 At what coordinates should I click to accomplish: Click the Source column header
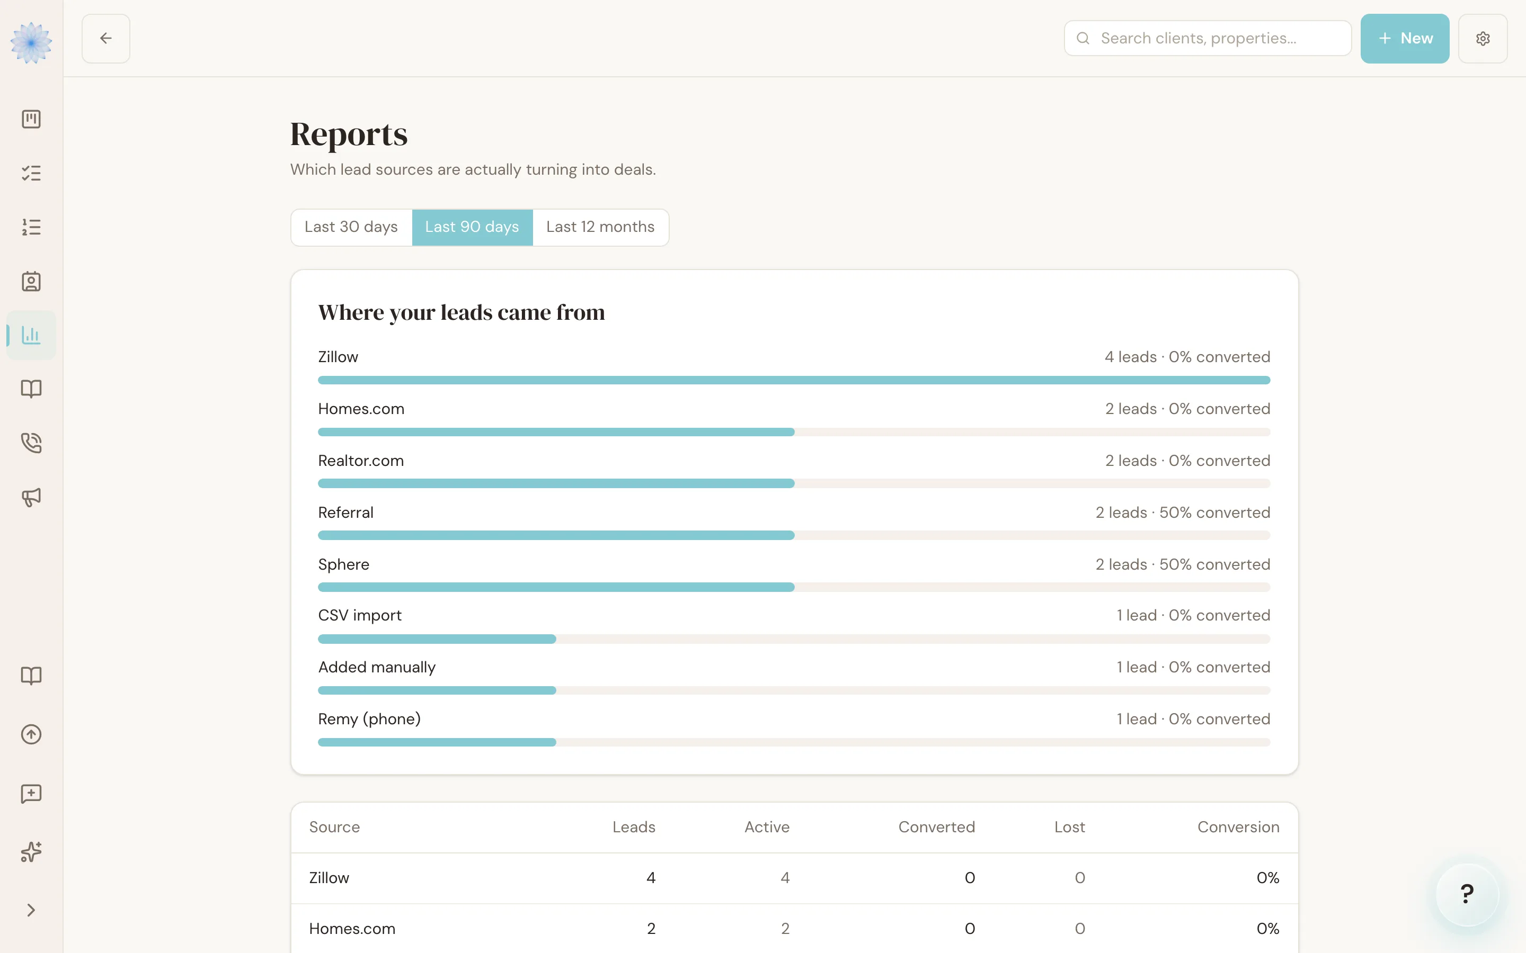point(334,827)
